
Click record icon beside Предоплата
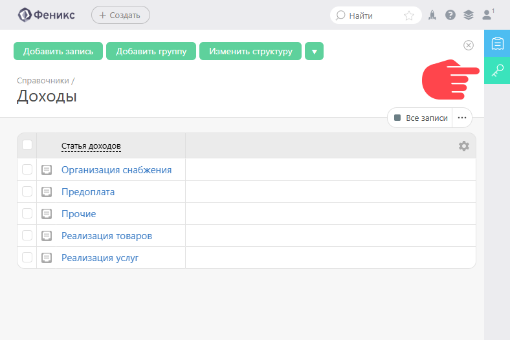tap(47, 192)
